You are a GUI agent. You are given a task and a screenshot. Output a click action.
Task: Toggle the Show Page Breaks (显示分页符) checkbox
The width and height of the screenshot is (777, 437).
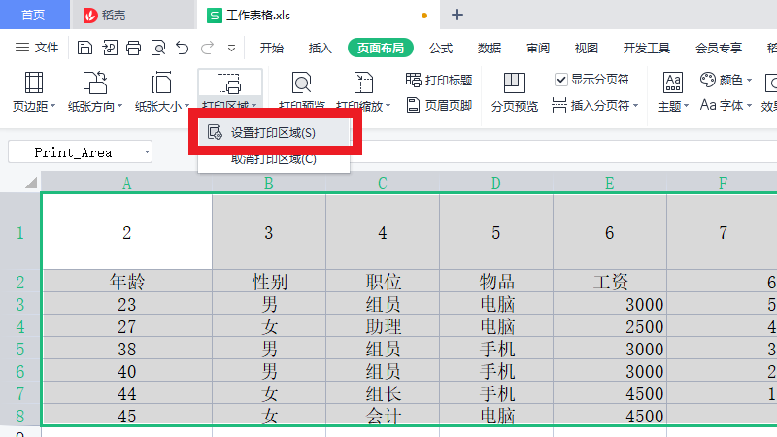click(x=561, y=80)
